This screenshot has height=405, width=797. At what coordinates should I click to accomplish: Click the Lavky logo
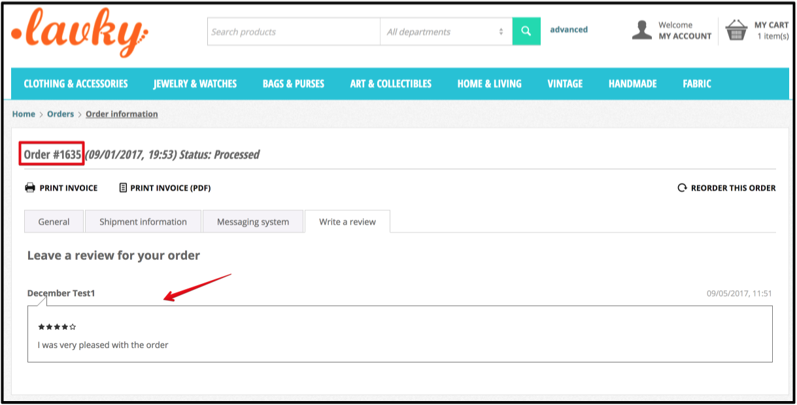80,32
